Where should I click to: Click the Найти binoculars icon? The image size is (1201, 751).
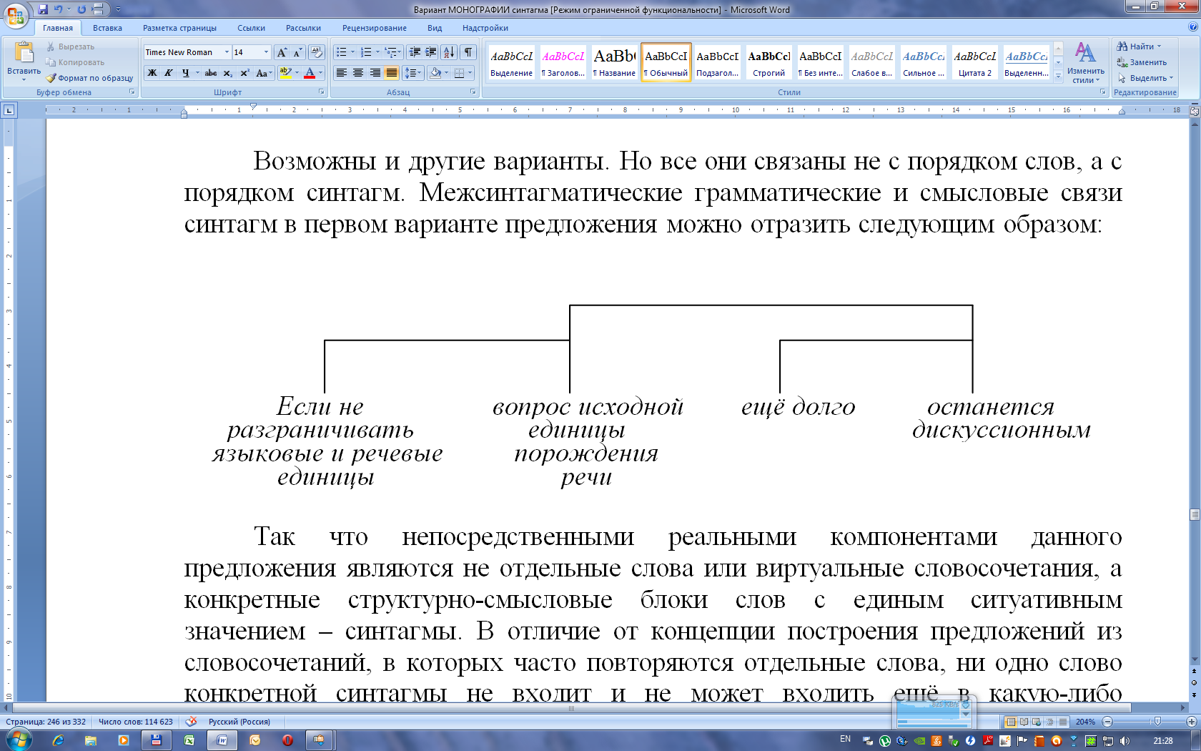pyautogui.click(x=1122, y=46)
